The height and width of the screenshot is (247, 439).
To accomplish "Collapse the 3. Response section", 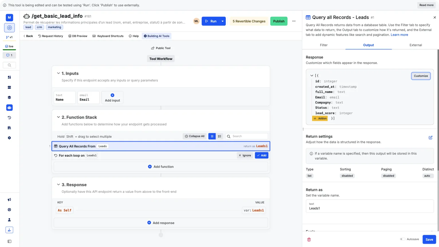I will tap(58, 185).
